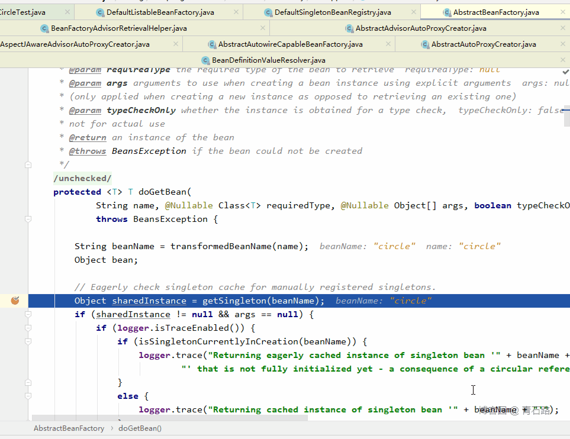Close the AbstractBeanFactory.java tab
The image size is (570, 439).
click(563, 12)
